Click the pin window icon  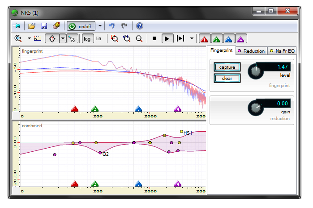[17, 26]
